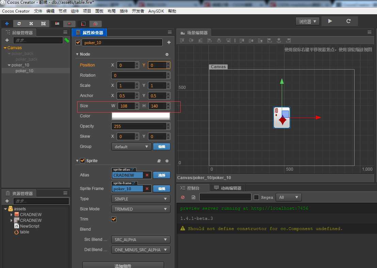Open the Sprite component gear settings
This screenshot has width=377, height=268.
(167, 161)
